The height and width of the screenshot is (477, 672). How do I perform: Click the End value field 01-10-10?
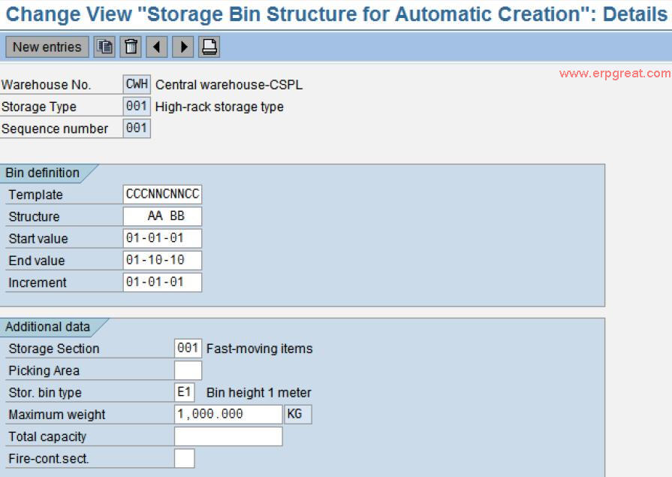pos(162,261)
